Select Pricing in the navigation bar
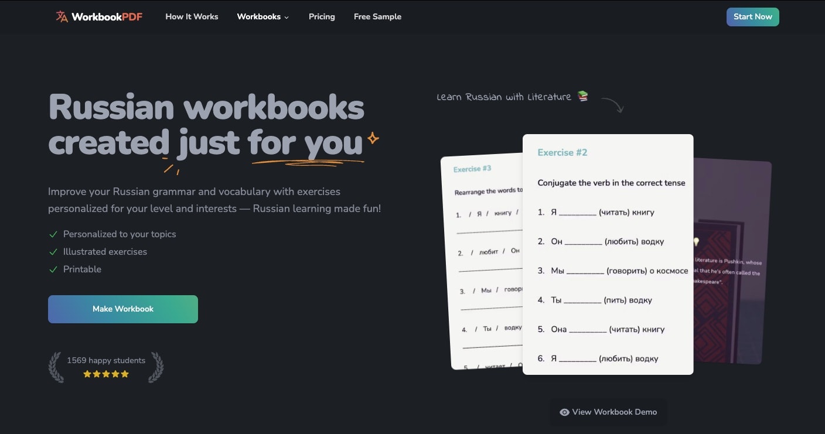The width and height of the screenshot is (825, 434). [322, 17]
